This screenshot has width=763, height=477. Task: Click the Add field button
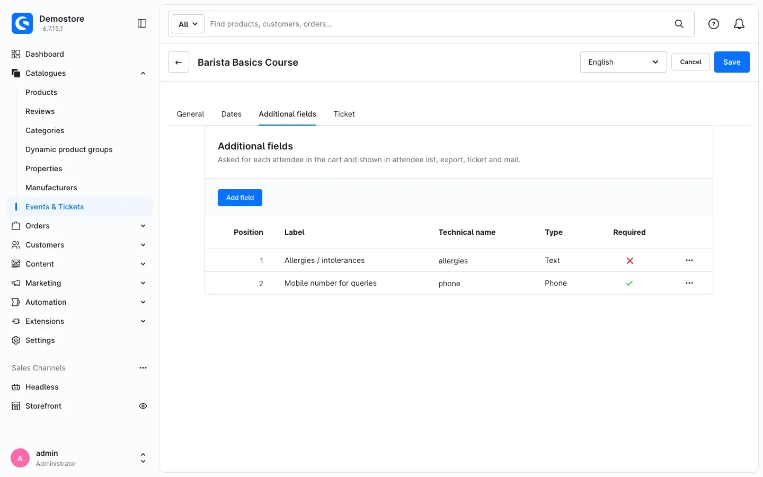coord(240,198)
